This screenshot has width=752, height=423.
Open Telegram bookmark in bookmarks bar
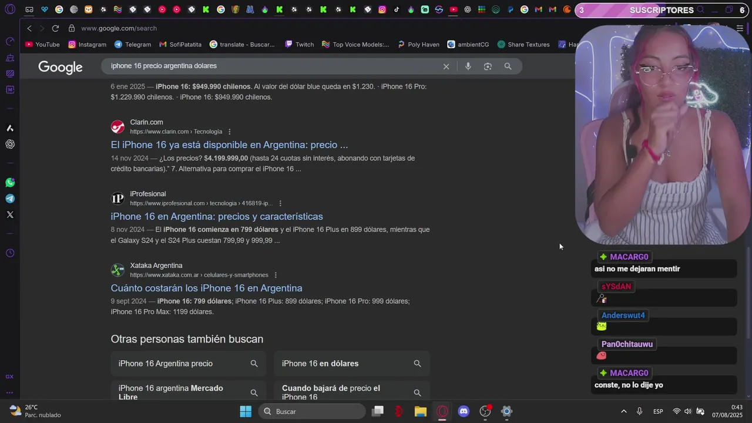point(133,45)
